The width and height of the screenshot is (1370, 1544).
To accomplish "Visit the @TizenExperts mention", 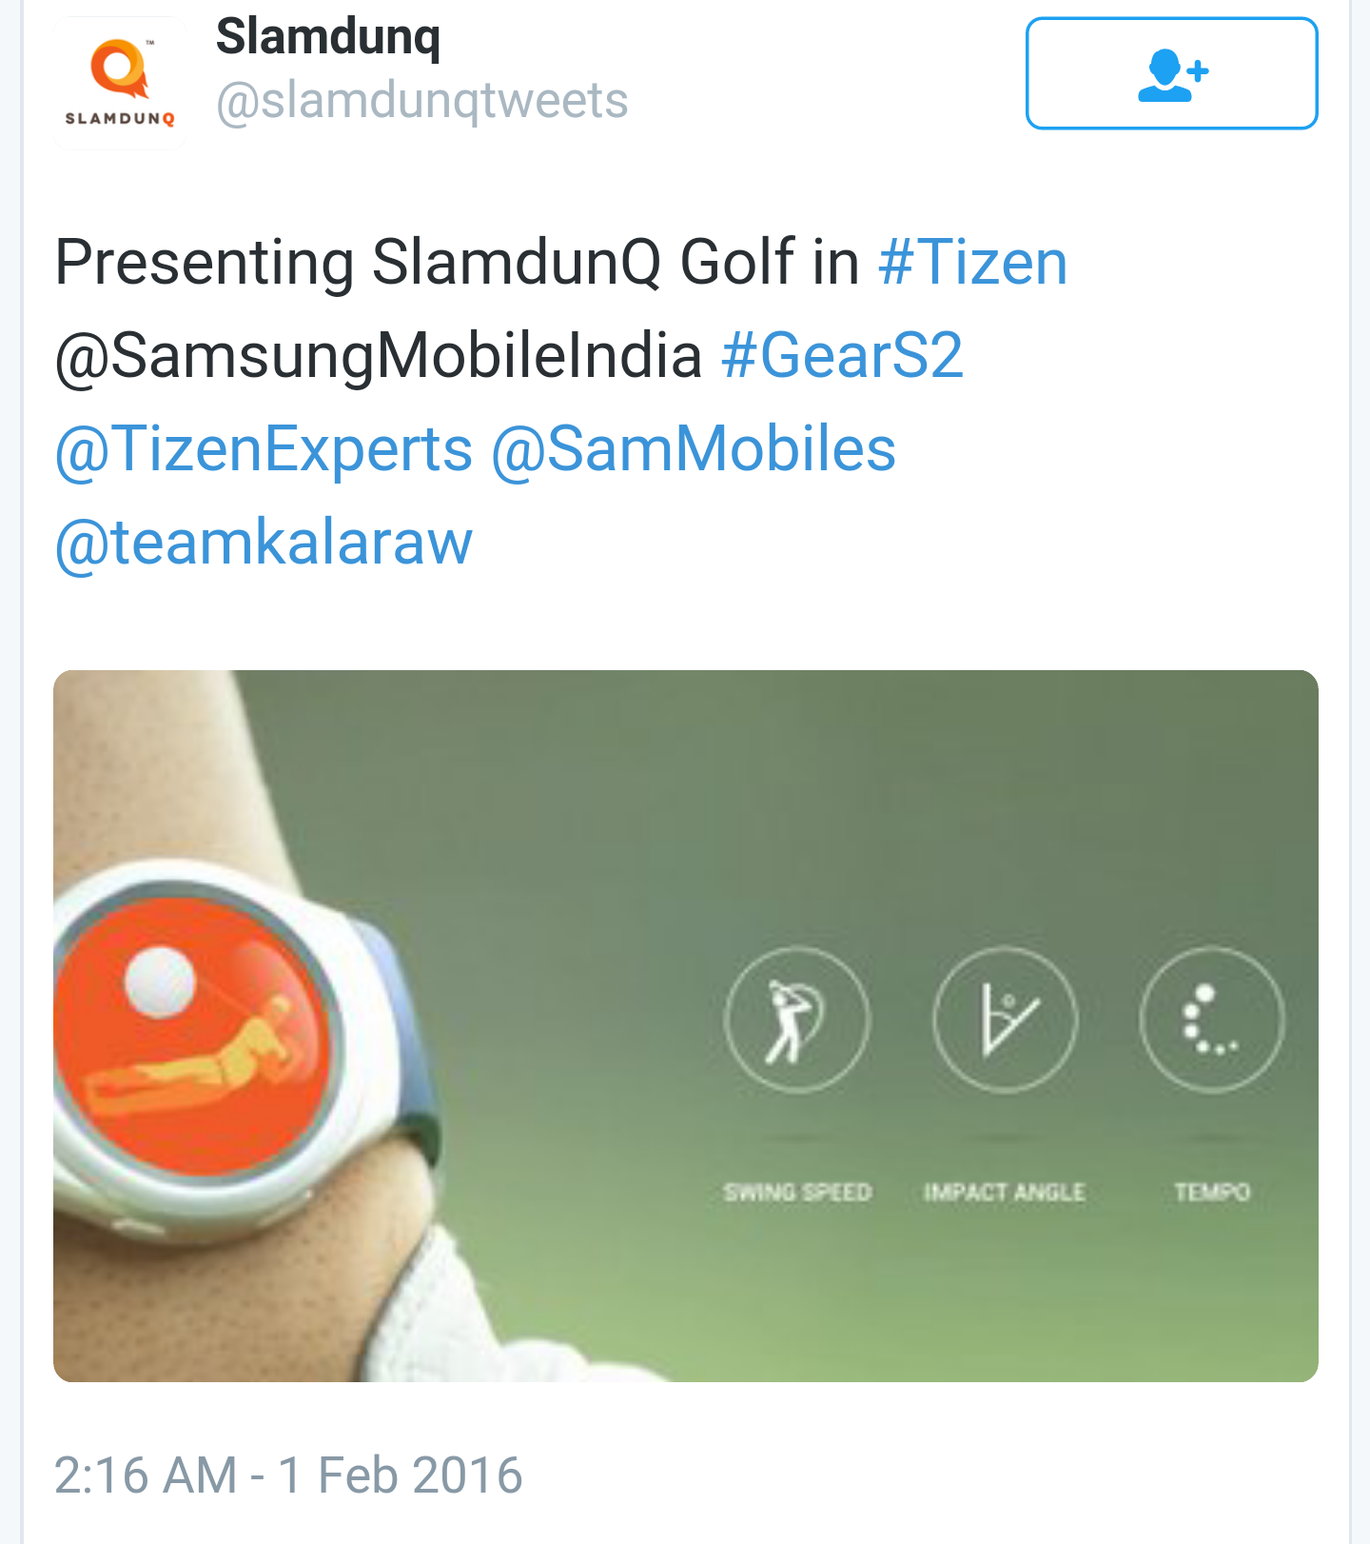I will [x=264, y=448].
